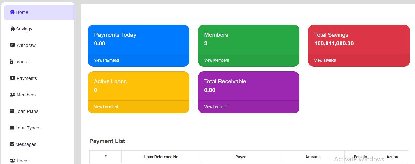Open View Loan List on purple card
415x164 pixels.
point(216,107)
